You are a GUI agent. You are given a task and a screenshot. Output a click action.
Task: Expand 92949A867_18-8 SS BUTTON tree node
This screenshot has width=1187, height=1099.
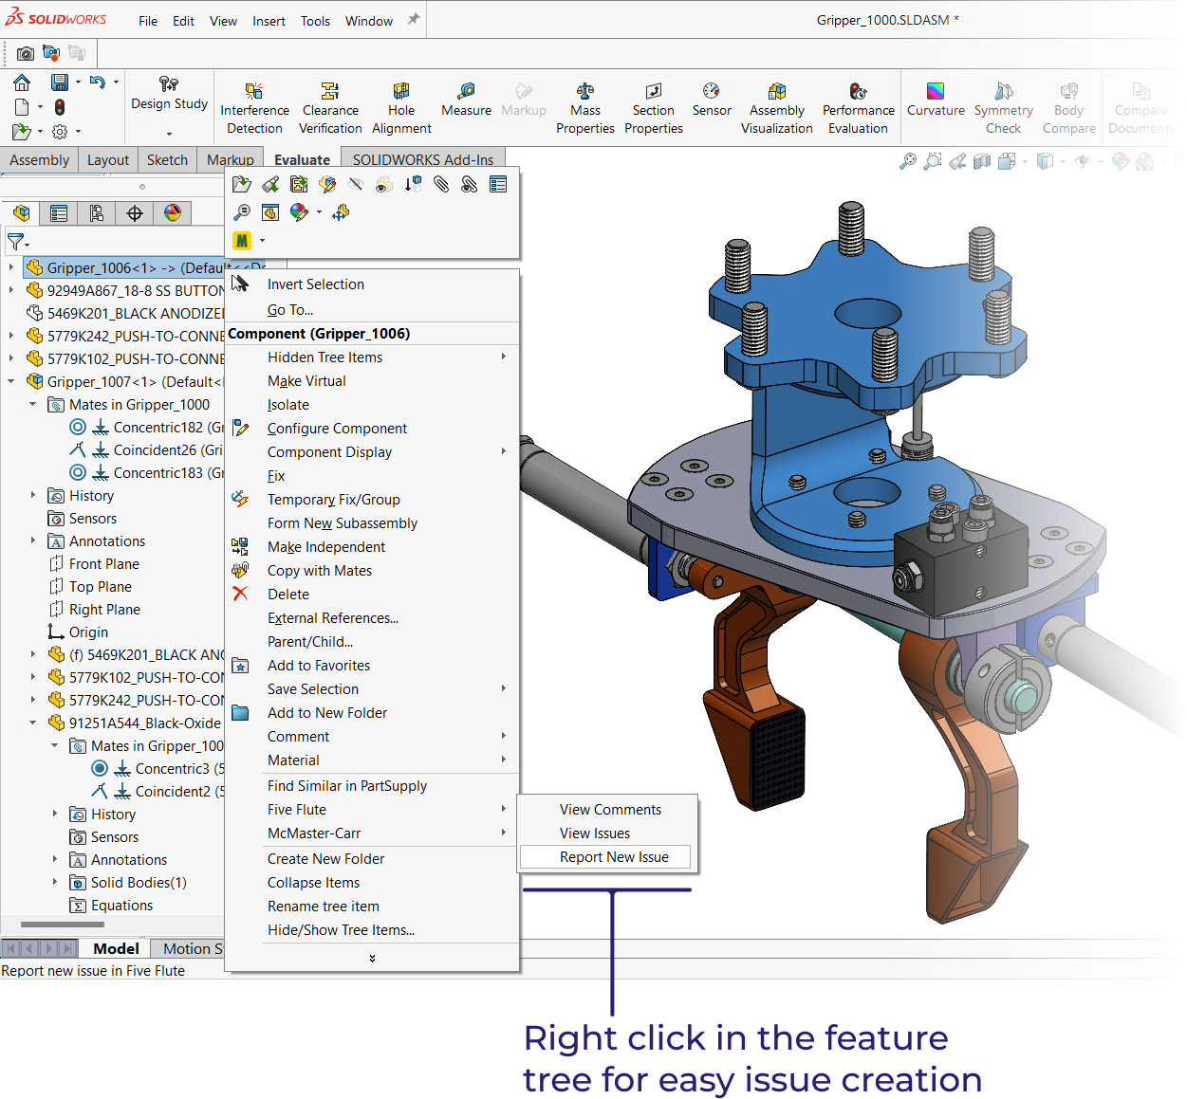(x=11, y=290)
